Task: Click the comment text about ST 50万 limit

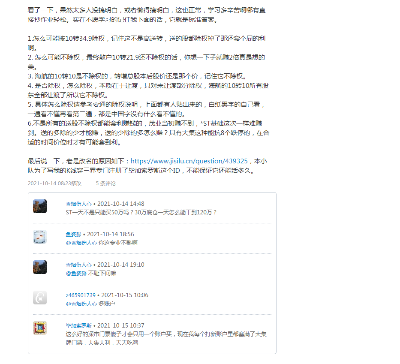Action: (141, 212)
